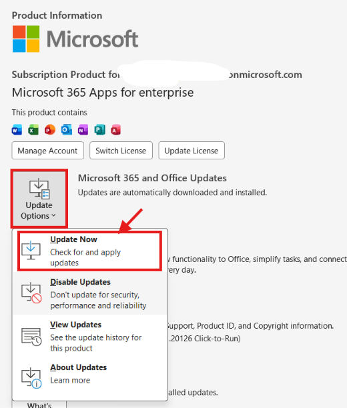
Task: Click the Update License button
Action: pyautogui.click(x=192, y=151)
